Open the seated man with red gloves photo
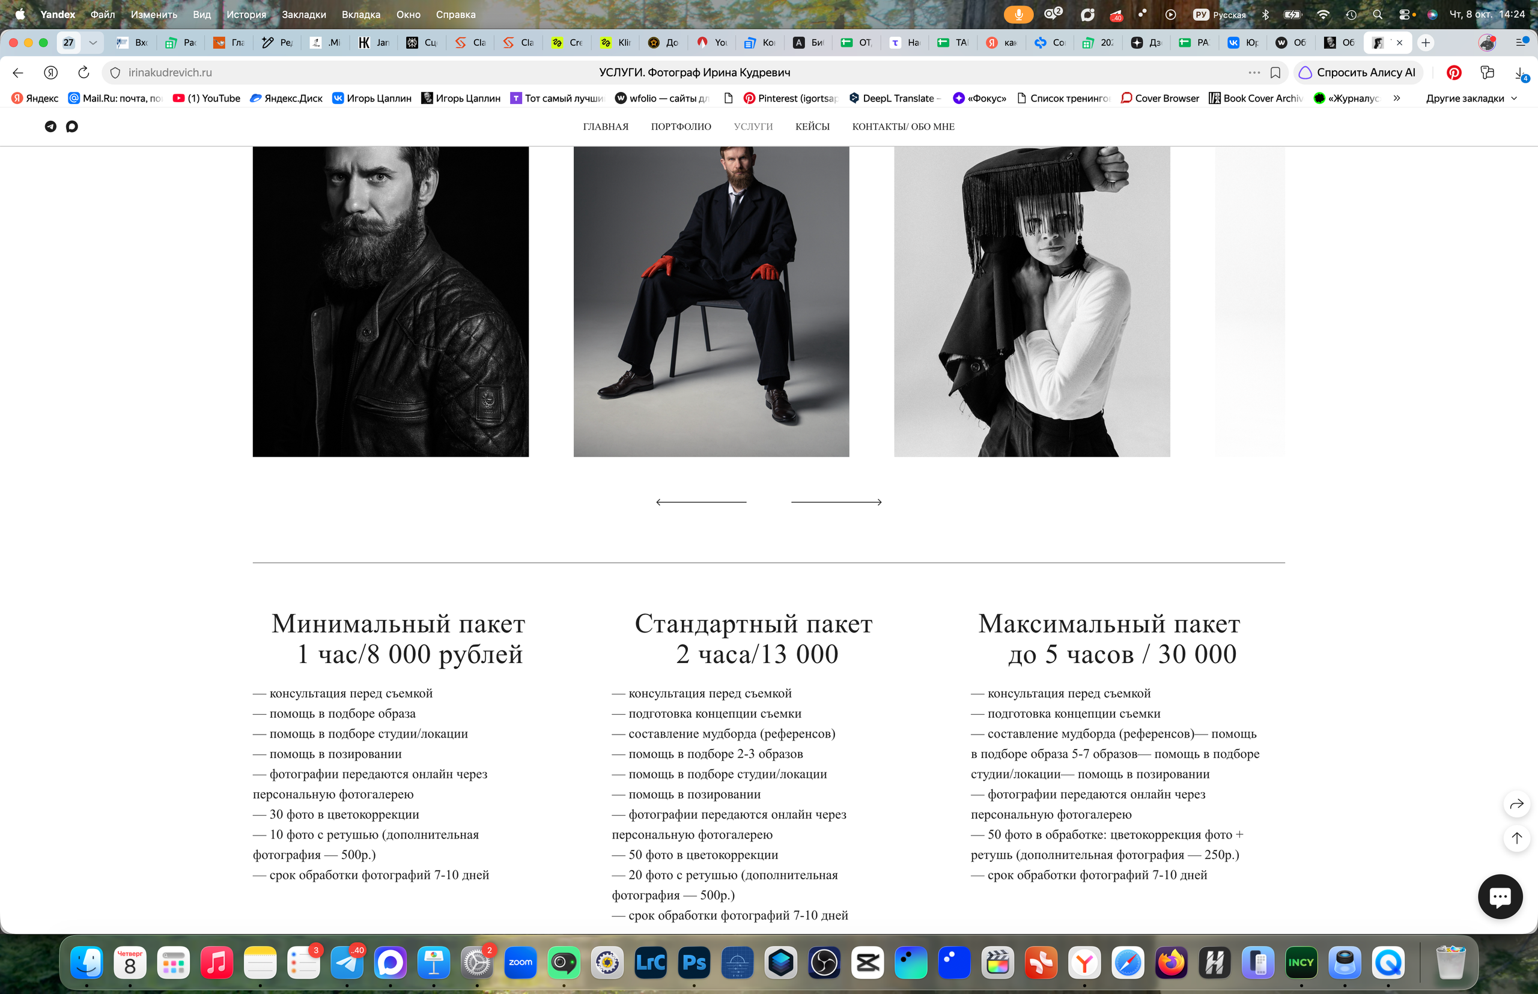Viewport: 1538px width, 994px height. point(711,302)
